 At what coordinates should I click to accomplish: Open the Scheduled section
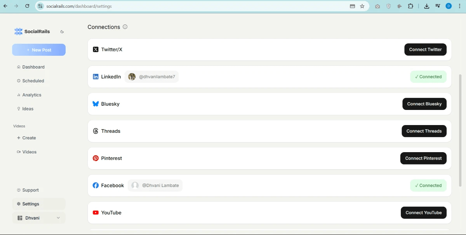coord(33,81)
